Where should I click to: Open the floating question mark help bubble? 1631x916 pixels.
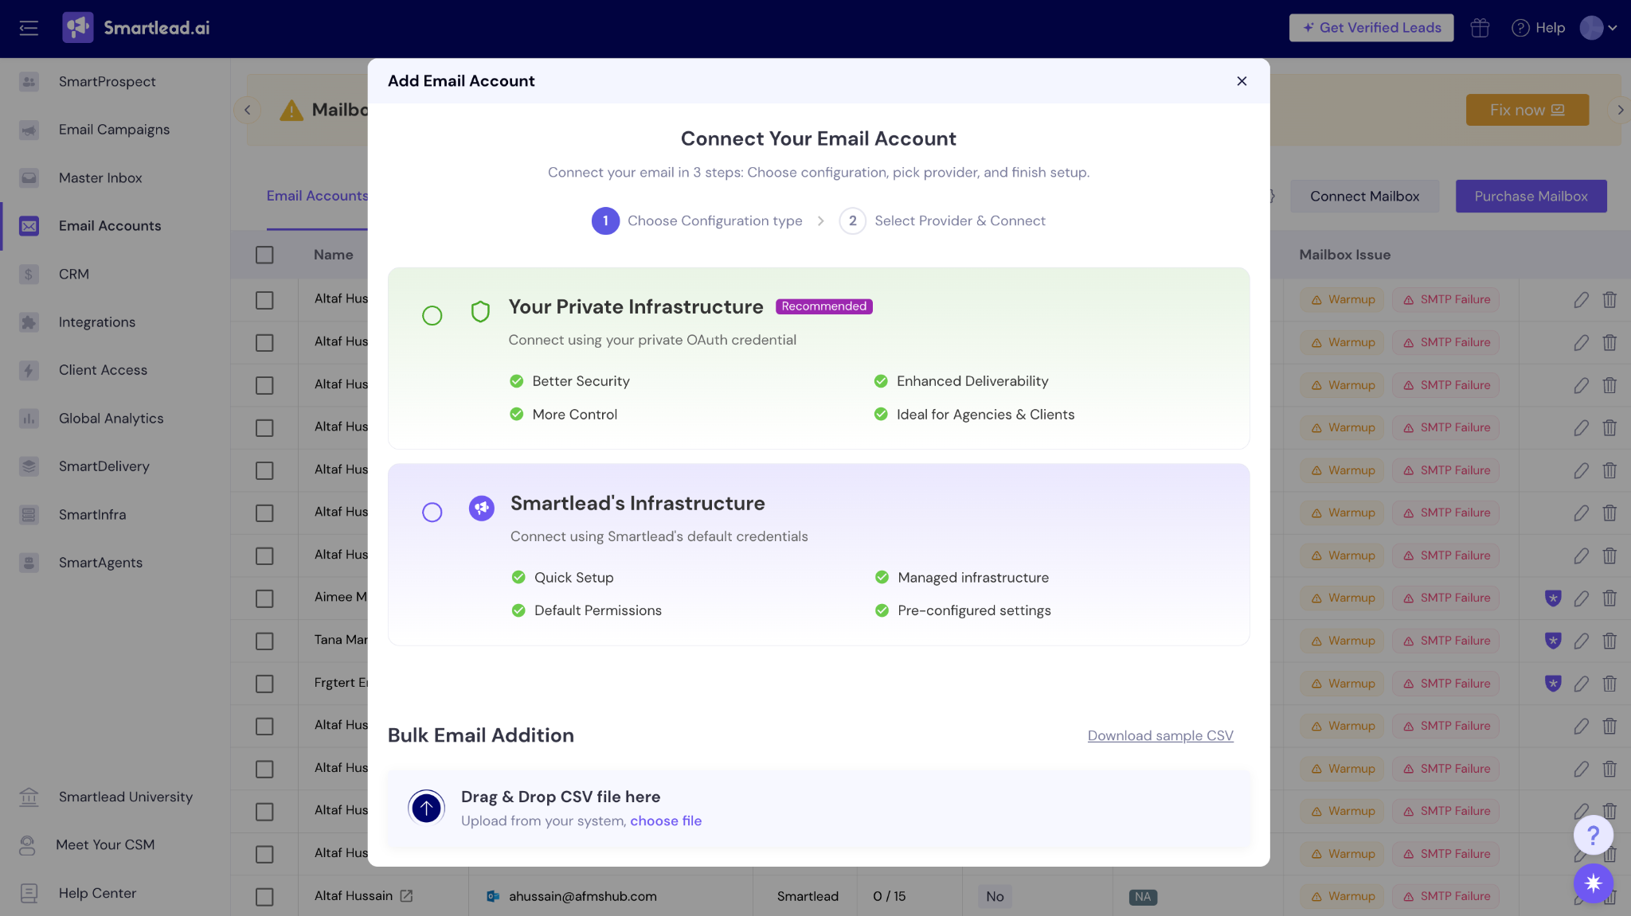coord(1593,836)
